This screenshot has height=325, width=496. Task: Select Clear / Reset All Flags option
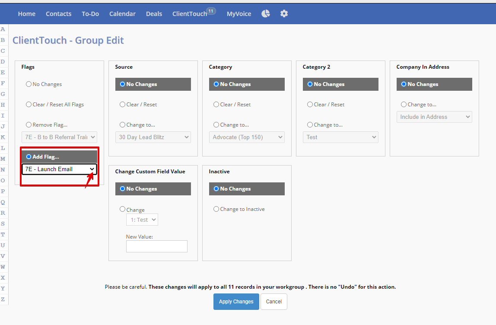click(29, 105)
